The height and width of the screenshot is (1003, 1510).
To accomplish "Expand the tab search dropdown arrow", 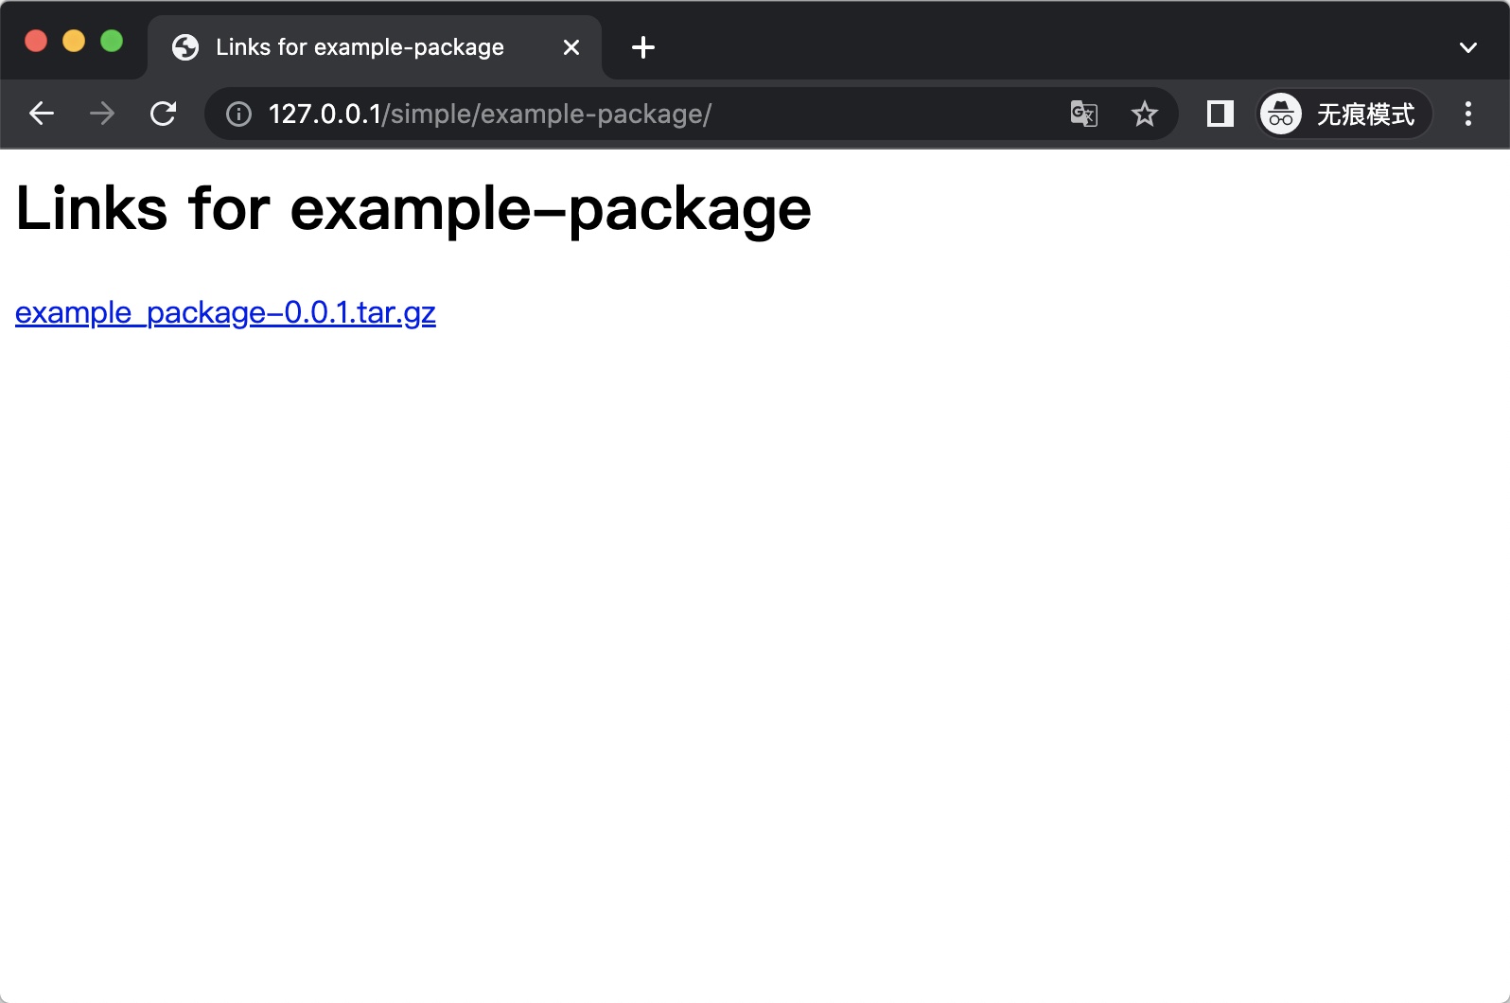I will click(1468, 47).
